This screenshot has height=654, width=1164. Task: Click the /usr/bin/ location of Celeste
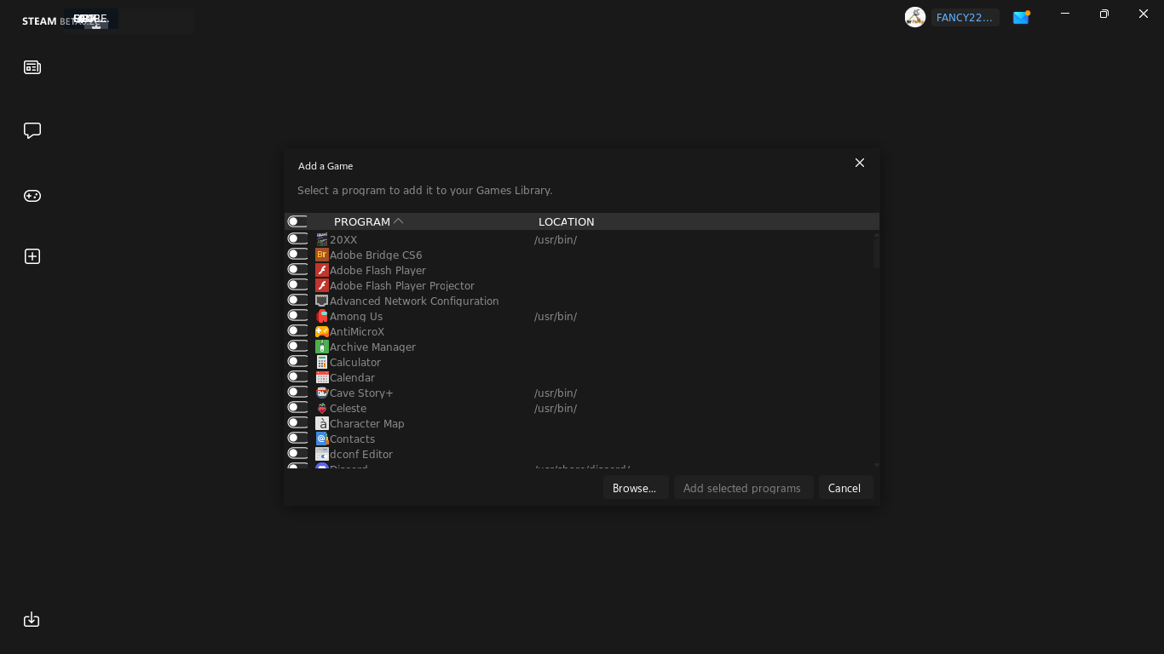click(556, 408)
